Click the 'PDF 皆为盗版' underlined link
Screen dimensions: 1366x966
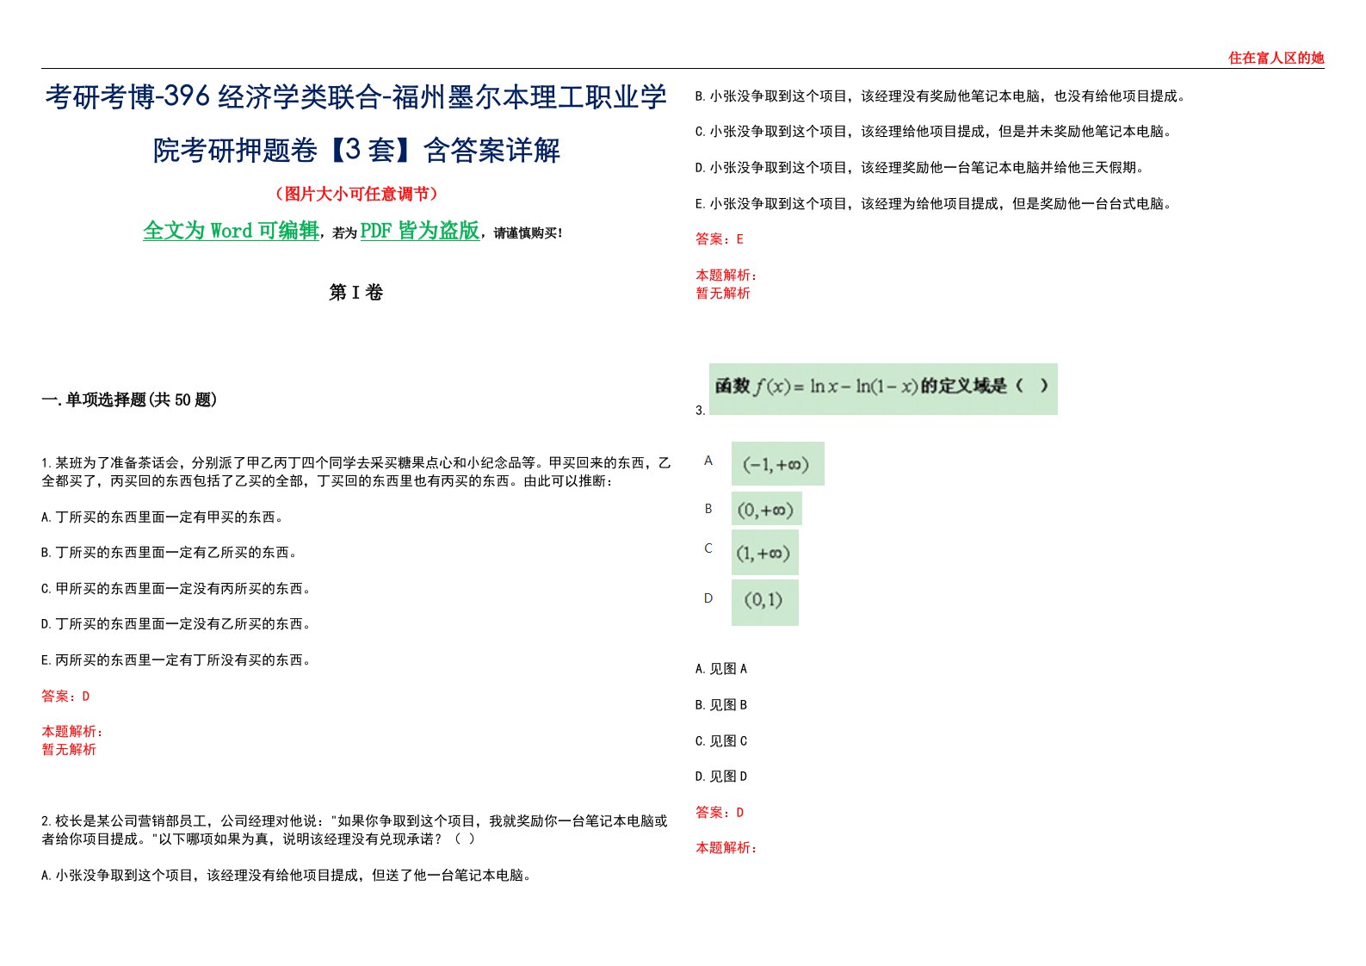click(x=420, y=231)
